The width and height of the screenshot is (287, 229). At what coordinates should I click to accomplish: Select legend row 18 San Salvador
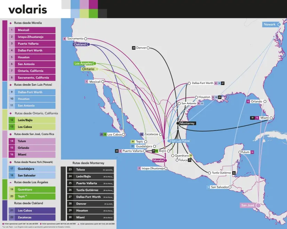click(32, 176)
